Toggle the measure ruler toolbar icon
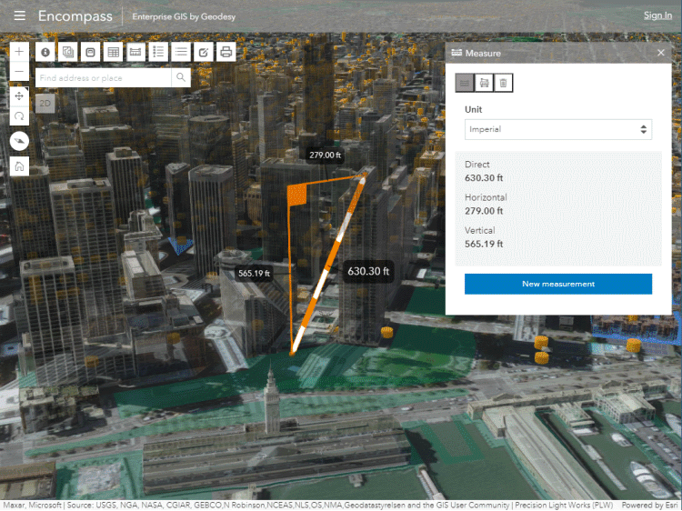Screen dimensions: 682x511 (x=135, y=52)
